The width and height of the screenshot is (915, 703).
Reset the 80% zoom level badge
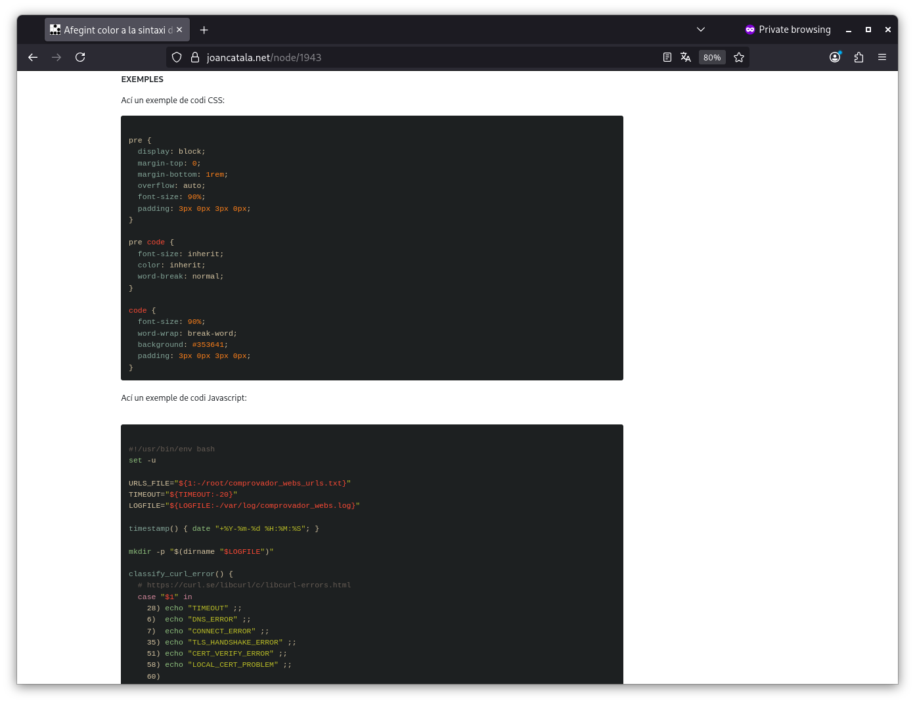click(x=712, y=57)
